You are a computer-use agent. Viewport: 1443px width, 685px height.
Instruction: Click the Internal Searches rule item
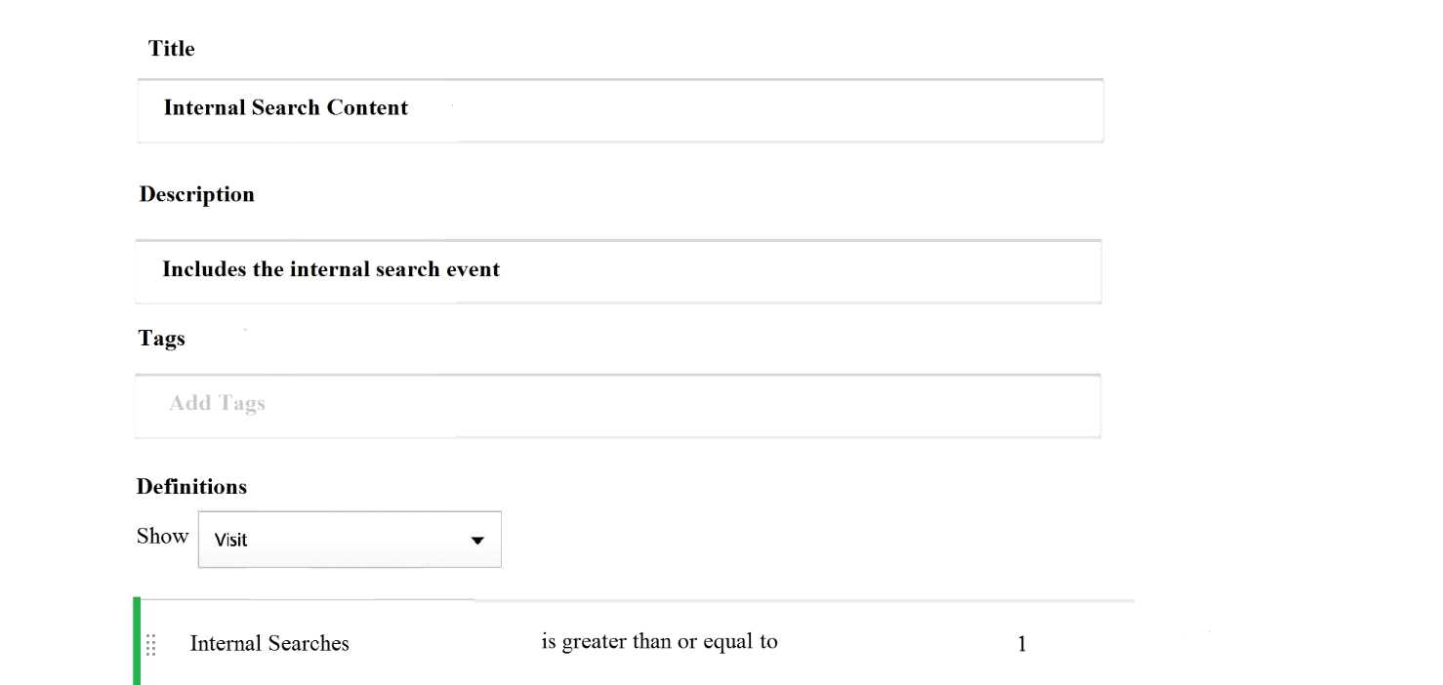pos(269,644)
